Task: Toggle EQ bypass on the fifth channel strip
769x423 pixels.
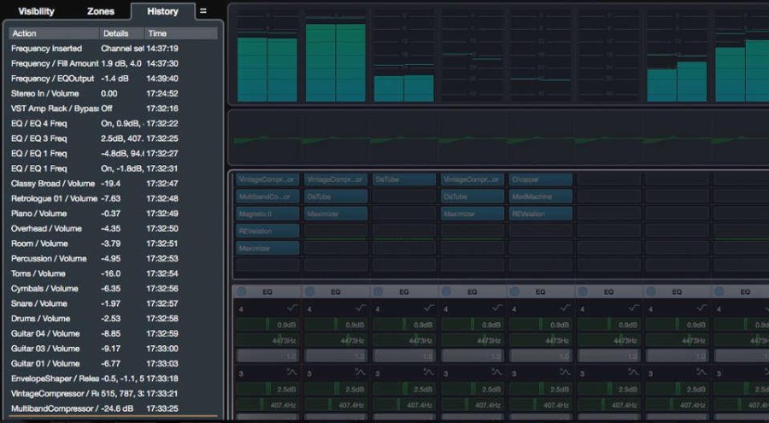Action: point(514,291)
